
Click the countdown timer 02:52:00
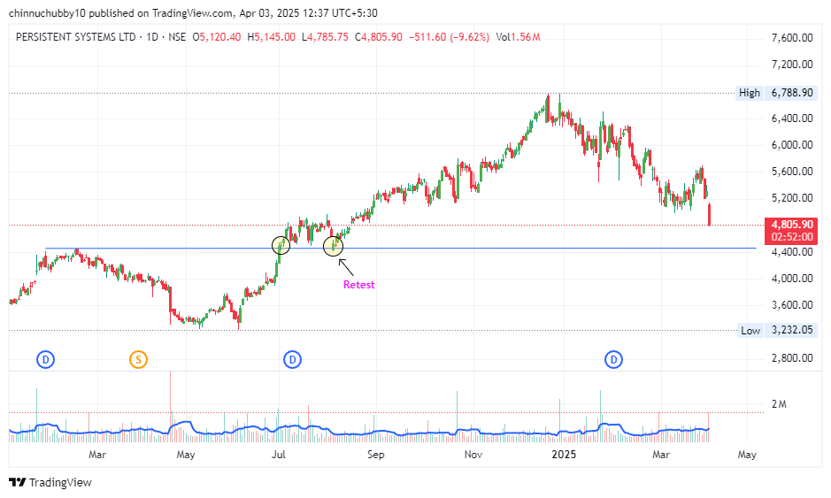coord(792,237)
